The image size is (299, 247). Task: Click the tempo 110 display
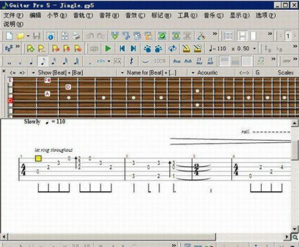click(x=218, y=49)
